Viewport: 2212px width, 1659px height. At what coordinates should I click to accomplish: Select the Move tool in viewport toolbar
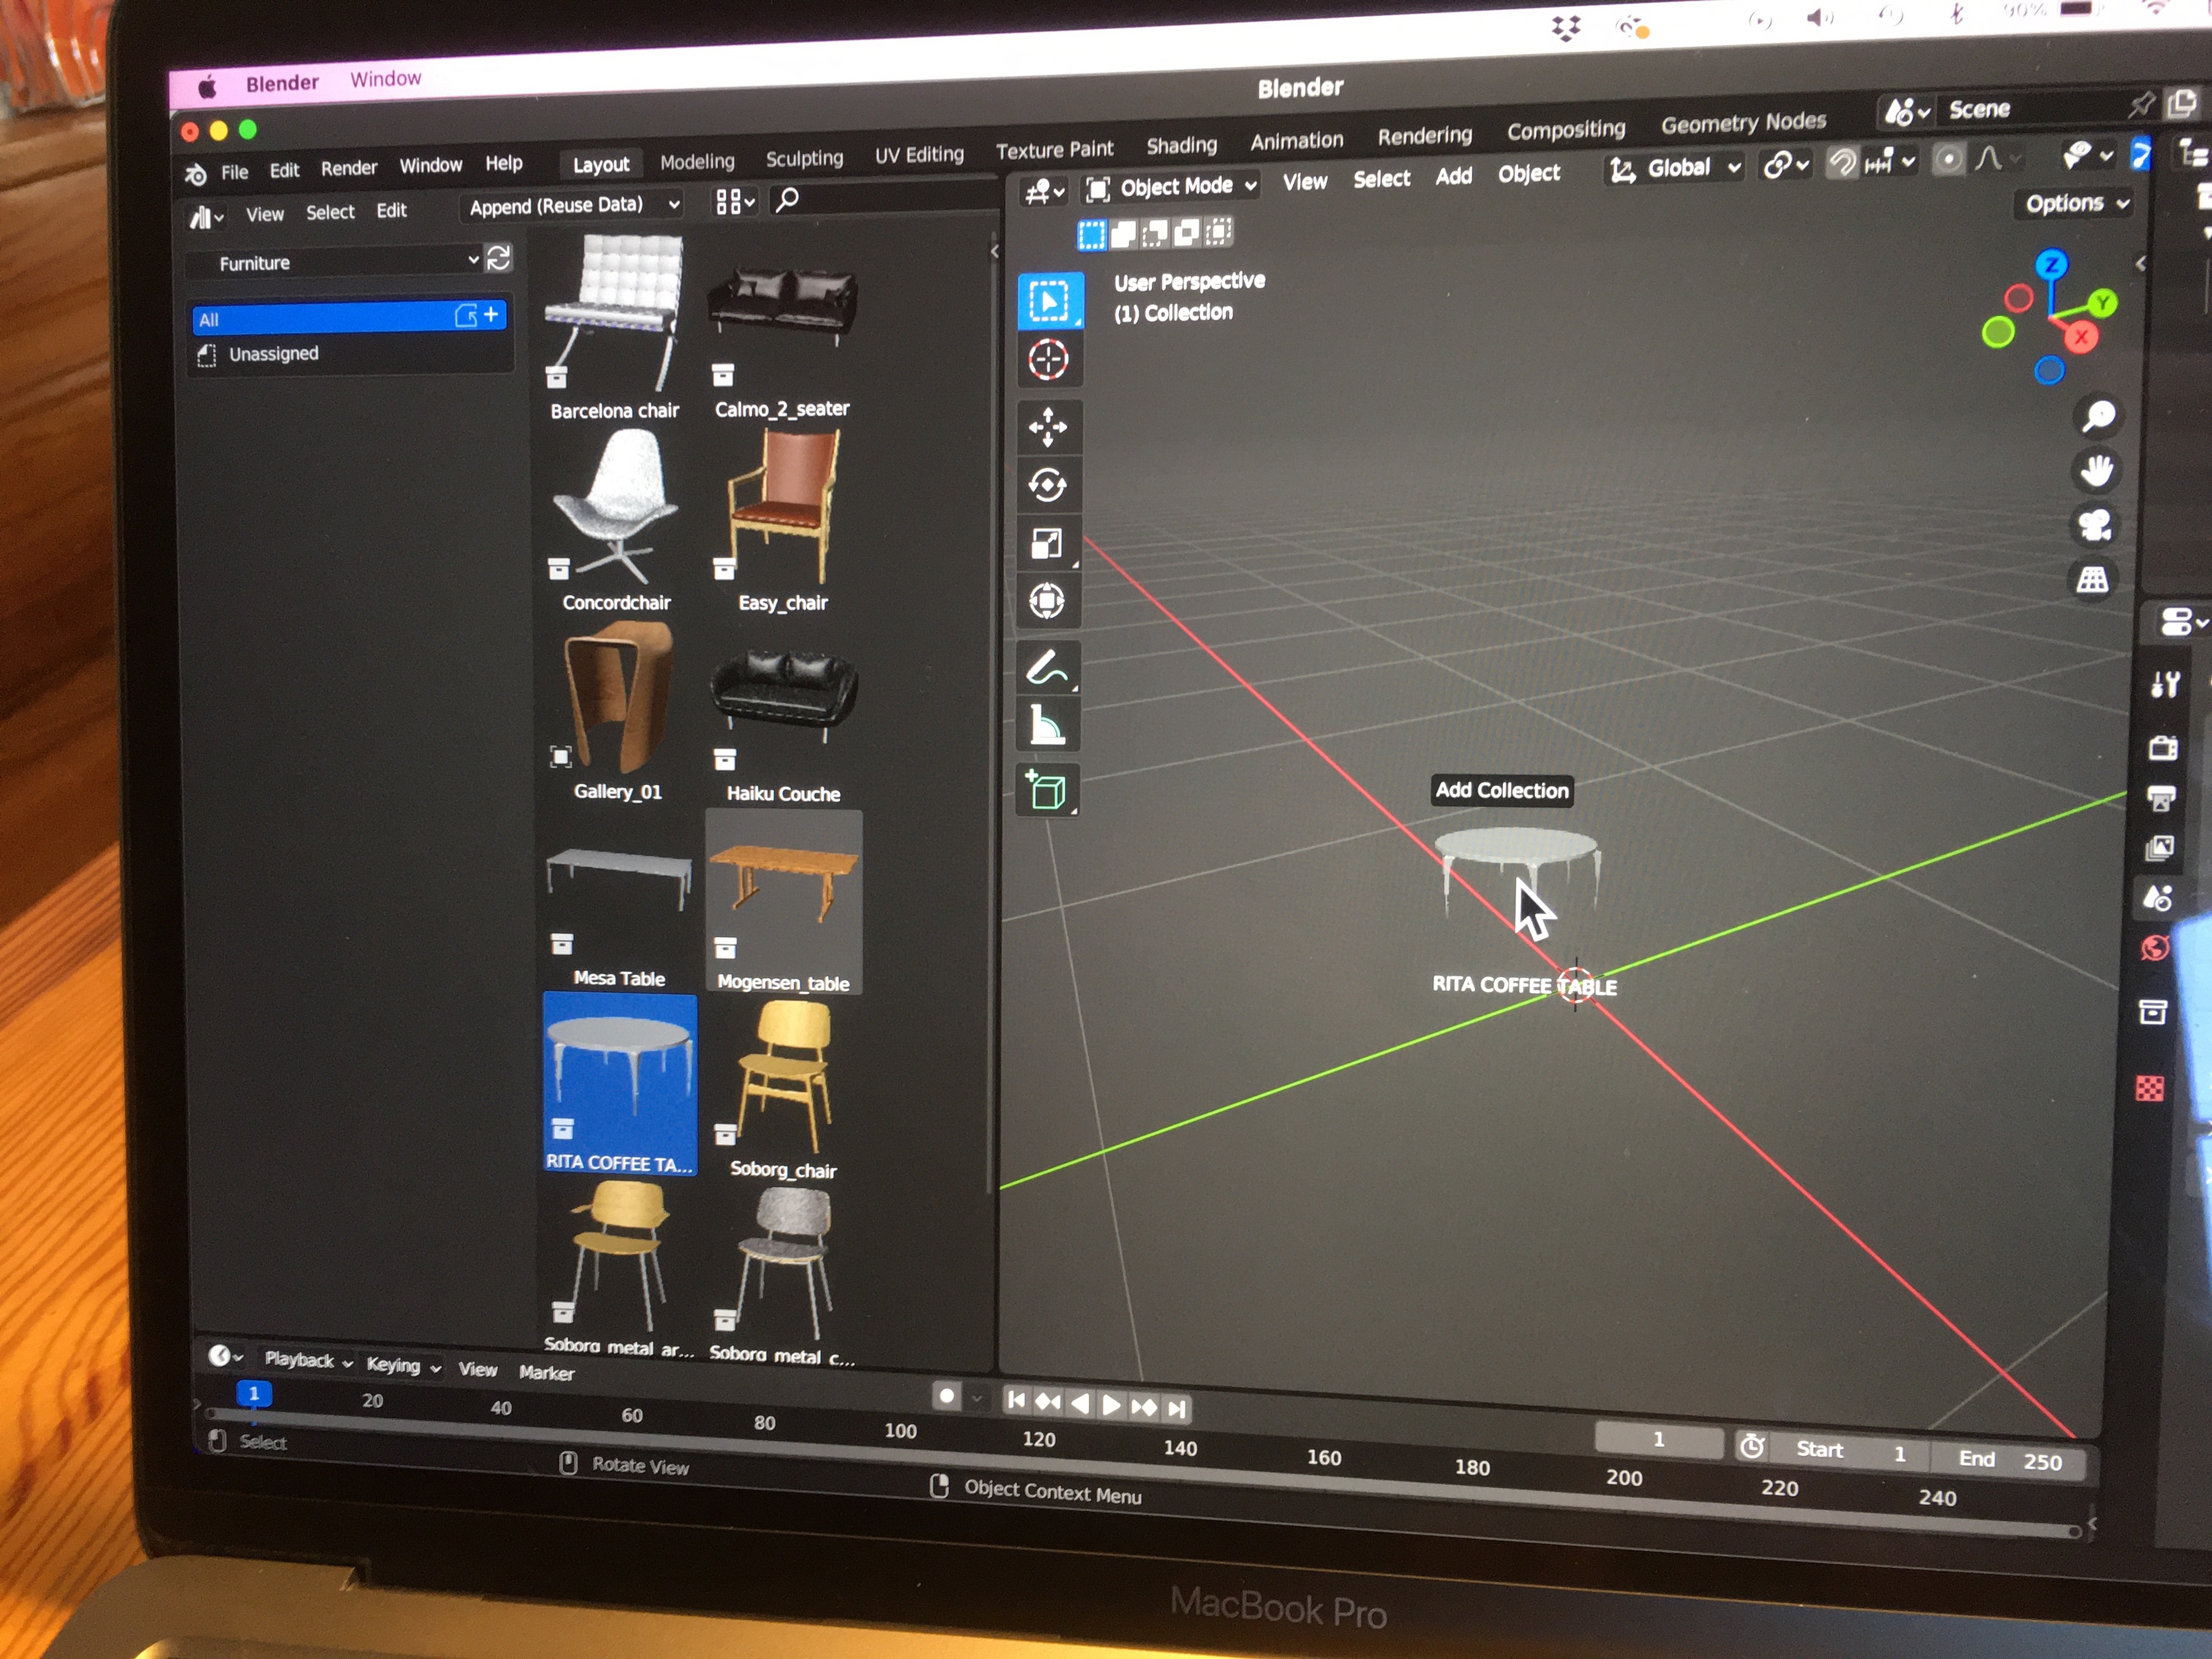1047,427
